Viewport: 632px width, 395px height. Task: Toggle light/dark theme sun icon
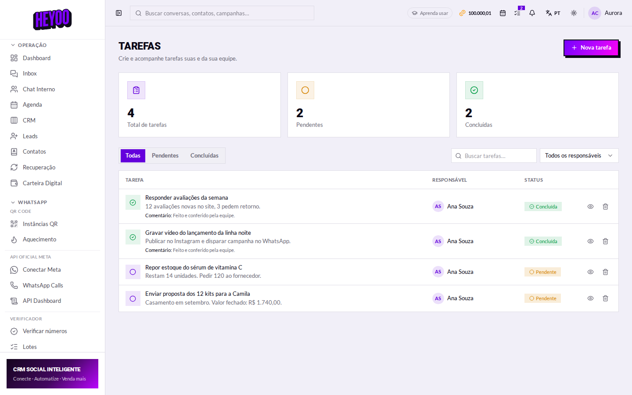click(x=574, y=13)
